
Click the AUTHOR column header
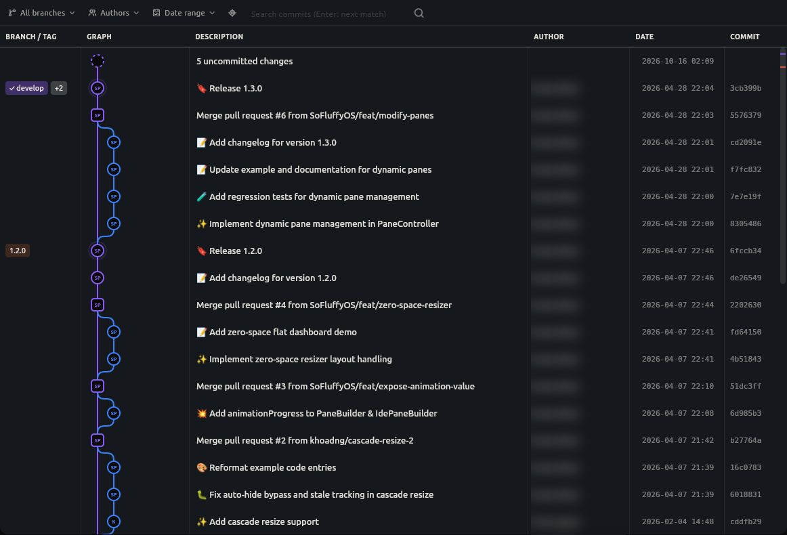tap(549, 37)
